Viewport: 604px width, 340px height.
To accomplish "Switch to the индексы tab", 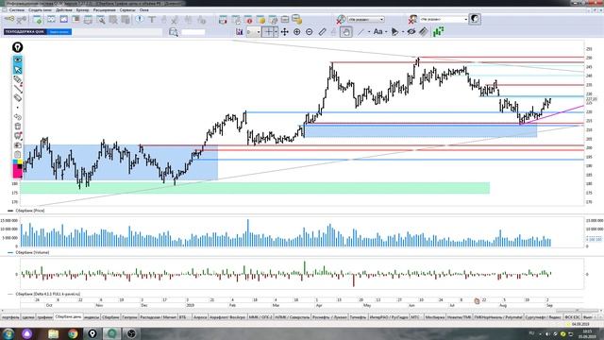I will [x=92, y=317].
